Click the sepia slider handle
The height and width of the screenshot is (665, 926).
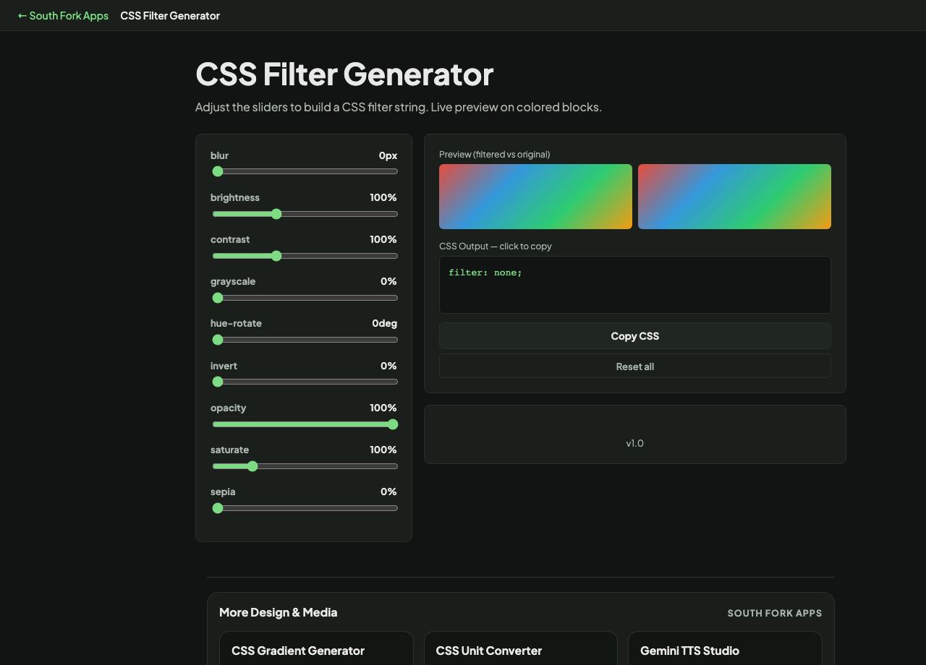pyautogui.click(x=218, y=508)
